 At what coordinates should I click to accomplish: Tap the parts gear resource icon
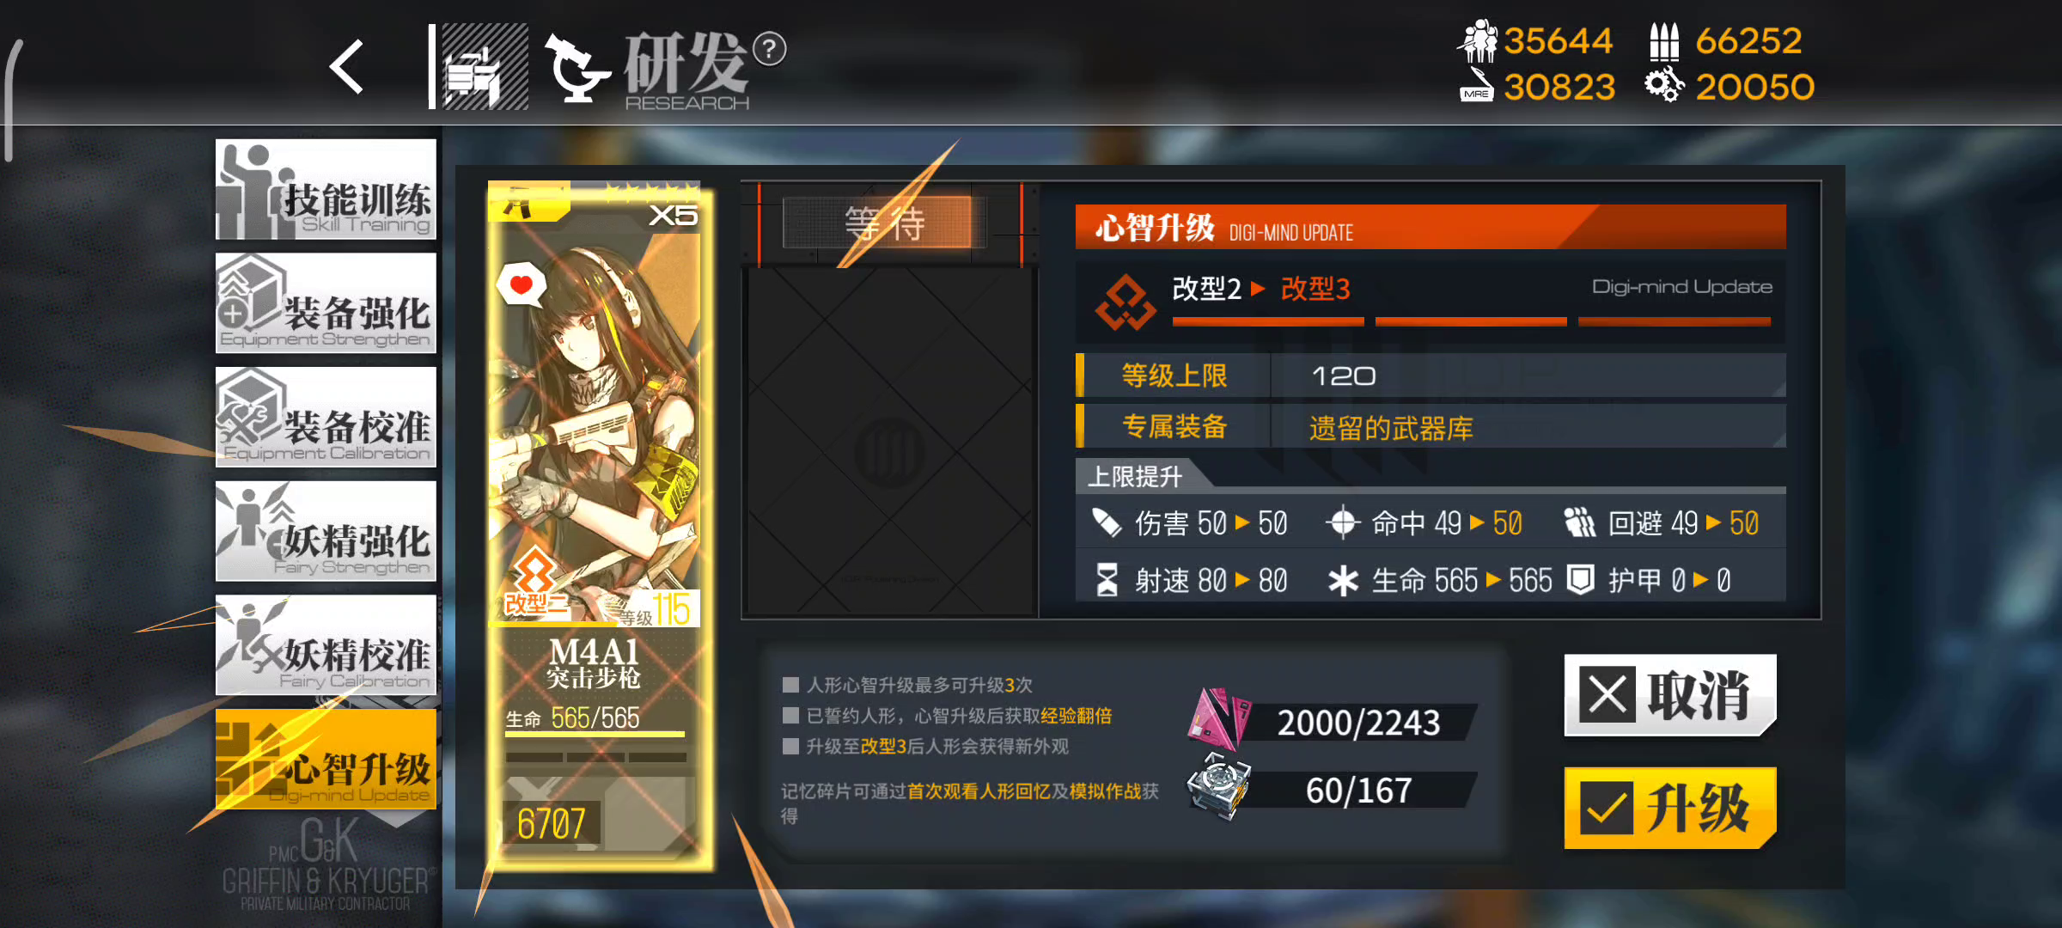coord(1664,85)
